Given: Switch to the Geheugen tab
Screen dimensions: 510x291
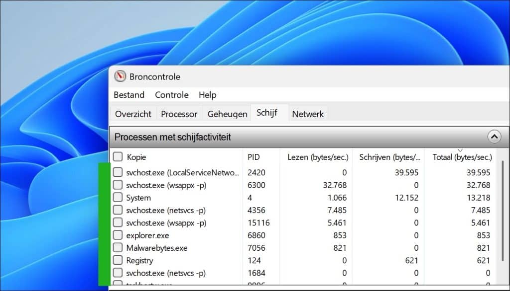Looking at the screenshot, I should coord(227,114).
